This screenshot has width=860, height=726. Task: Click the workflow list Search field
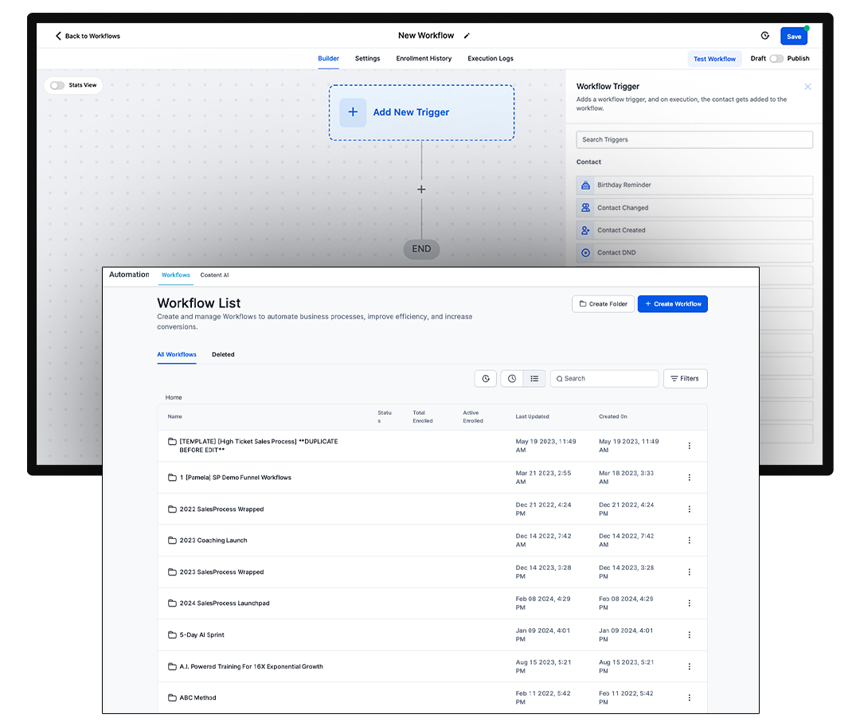(x=604, y=378)
